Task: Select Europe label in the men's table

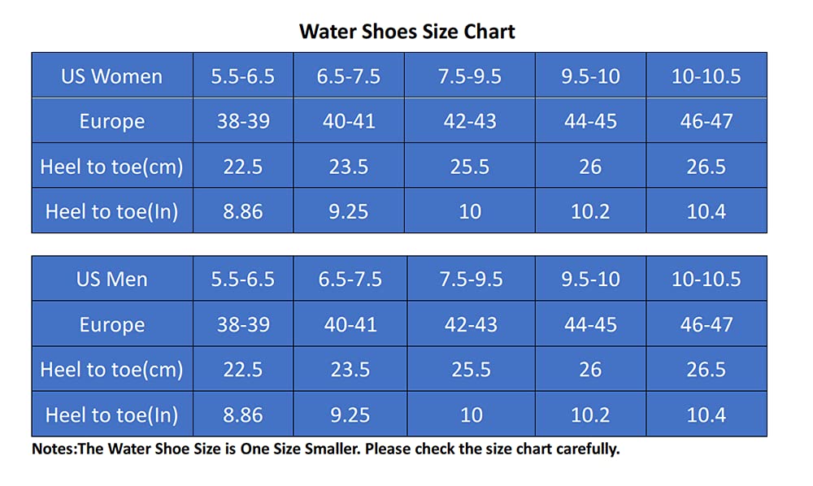Action: 112,325
